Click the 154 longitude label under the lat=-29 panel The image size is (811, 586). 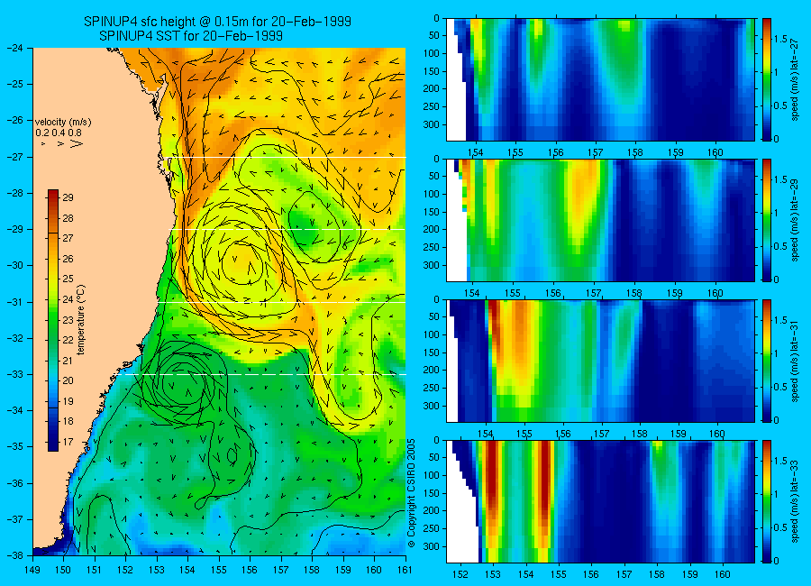pyautogui.click(x=472, y=293)
